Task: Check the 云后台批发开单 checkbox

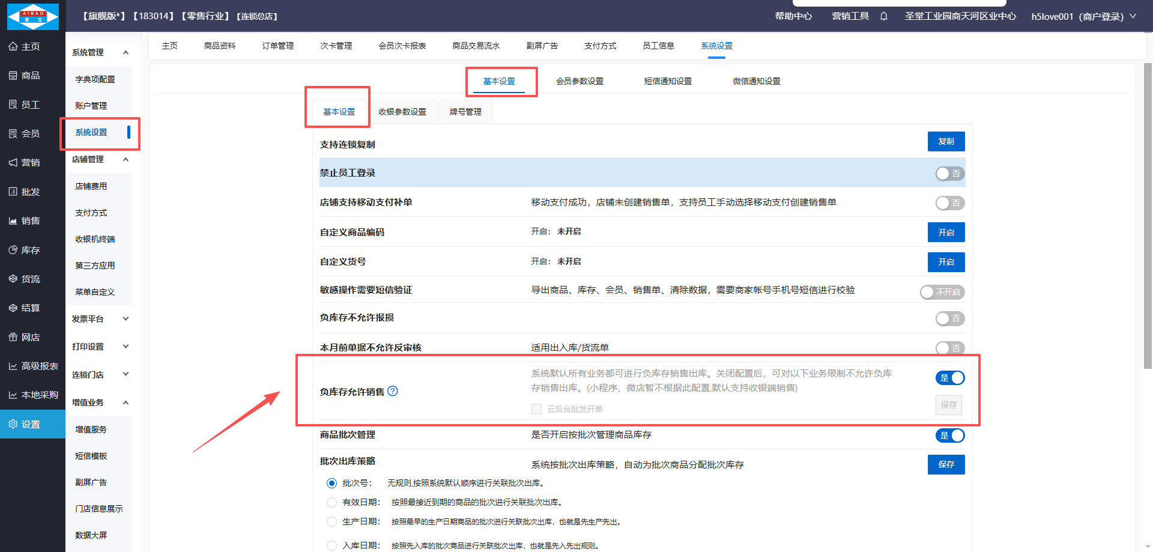Action: pyautogui.click(x=536, y=409)
